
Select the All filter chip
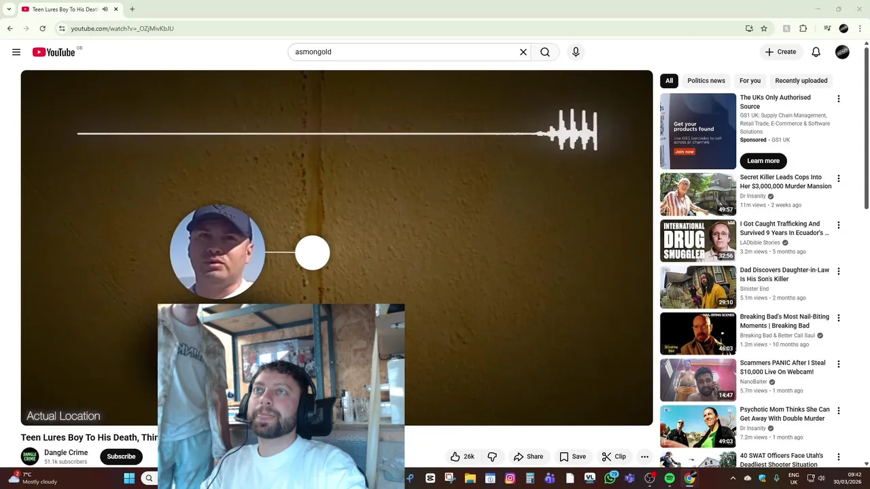[x=669, y=81]
